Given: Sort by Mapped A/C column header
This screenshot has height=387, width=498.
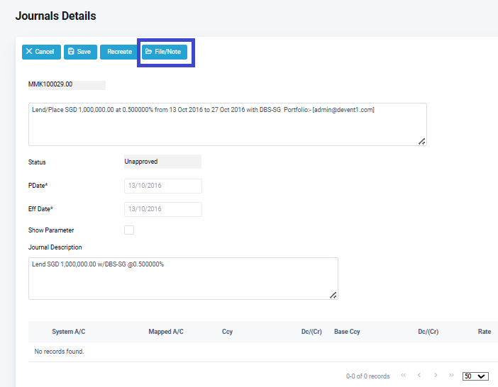Looking at the screenshot, I should click(166, 332).
